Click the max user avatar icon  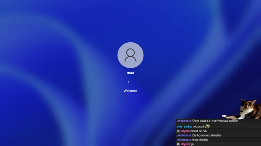(x=130, y=55)
